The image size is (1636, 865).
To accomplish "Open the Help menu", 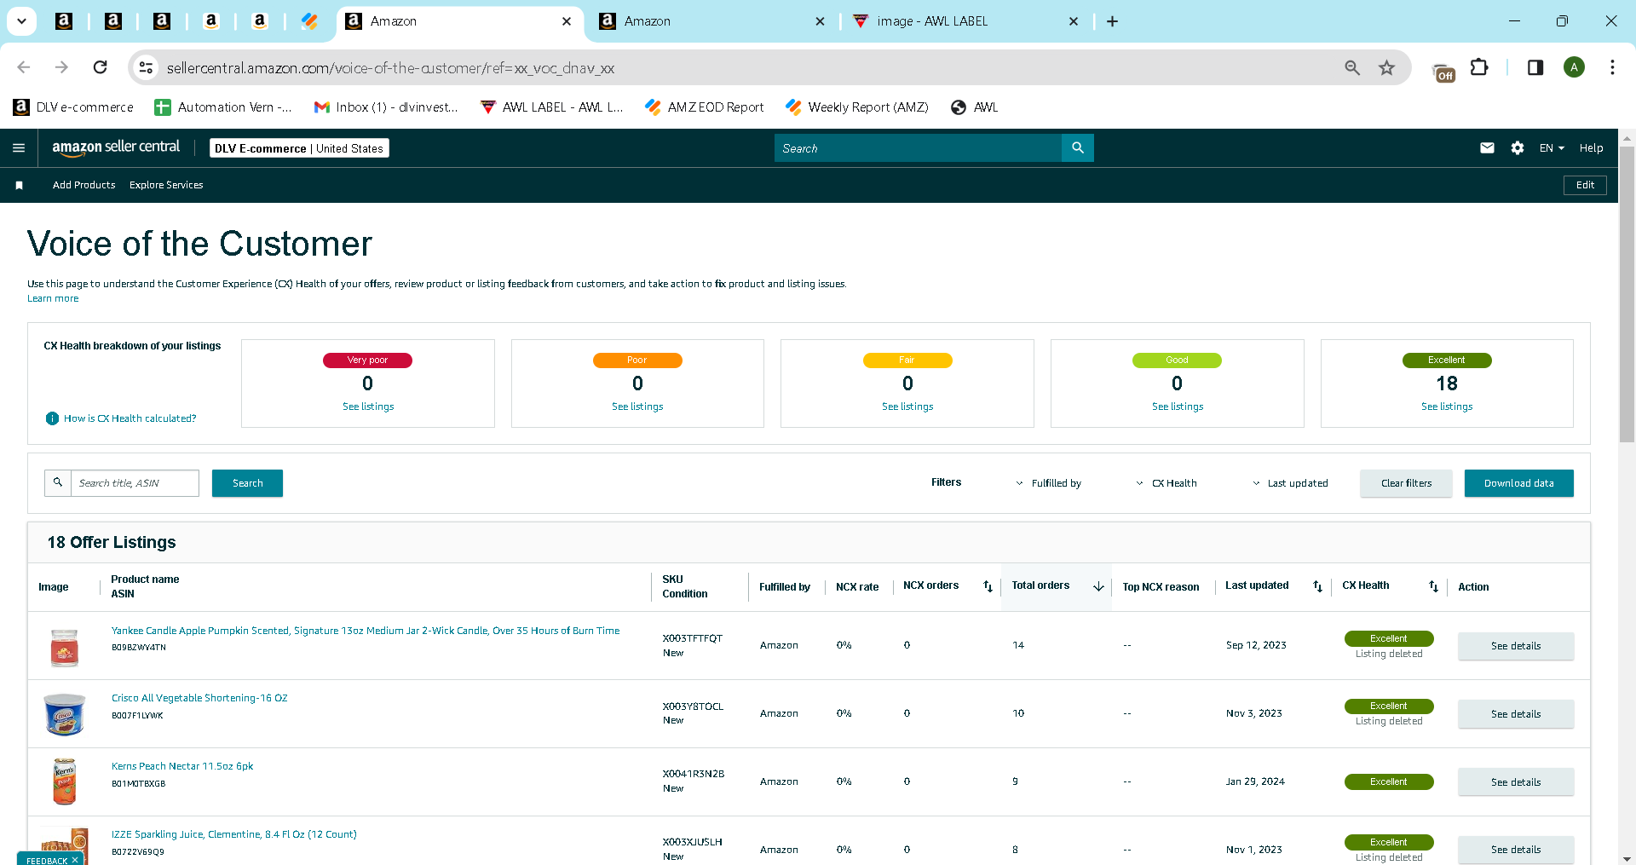I will tap(1591, 148).
